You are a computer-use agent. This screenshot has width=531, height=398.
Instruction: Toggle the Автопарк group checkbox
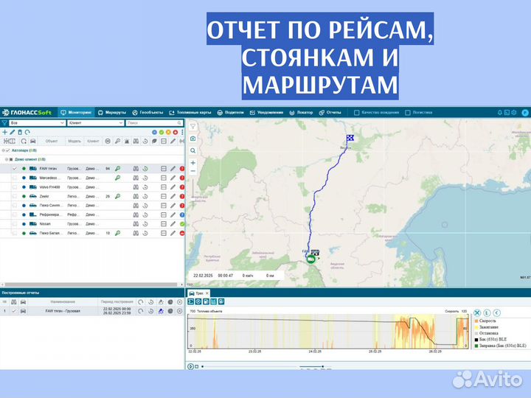pos(8,150)
